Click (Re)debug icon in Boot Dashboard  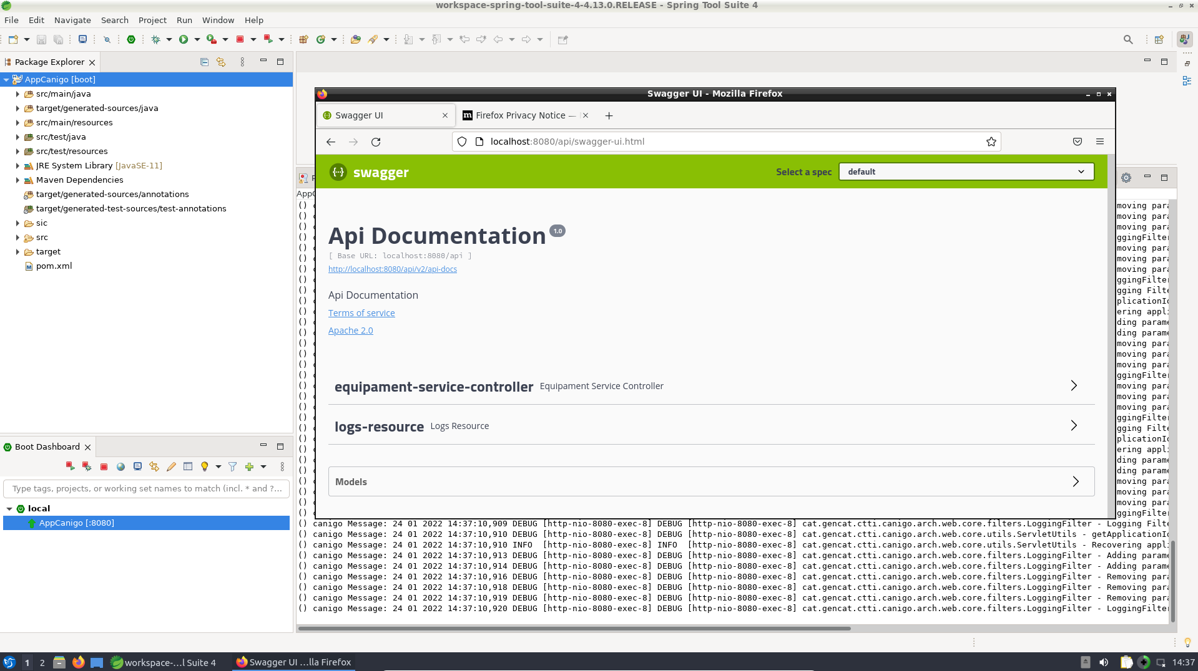[x=87, y=466]
